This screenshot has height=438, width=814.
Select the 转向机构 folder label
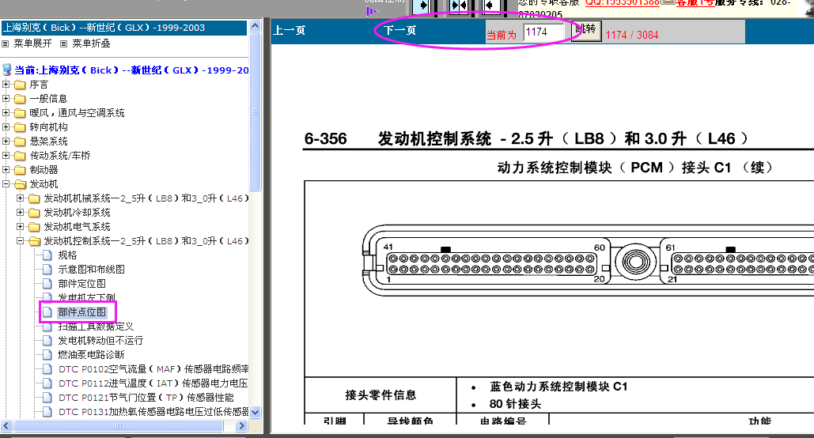48,127
